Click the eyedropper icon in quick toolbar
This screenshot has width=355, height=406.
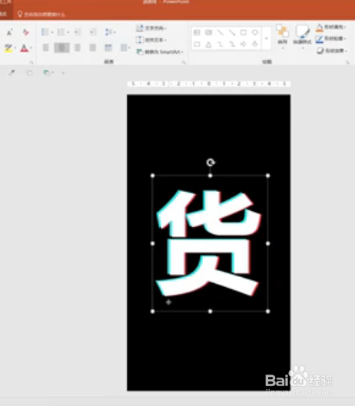[x=12, y=73]
